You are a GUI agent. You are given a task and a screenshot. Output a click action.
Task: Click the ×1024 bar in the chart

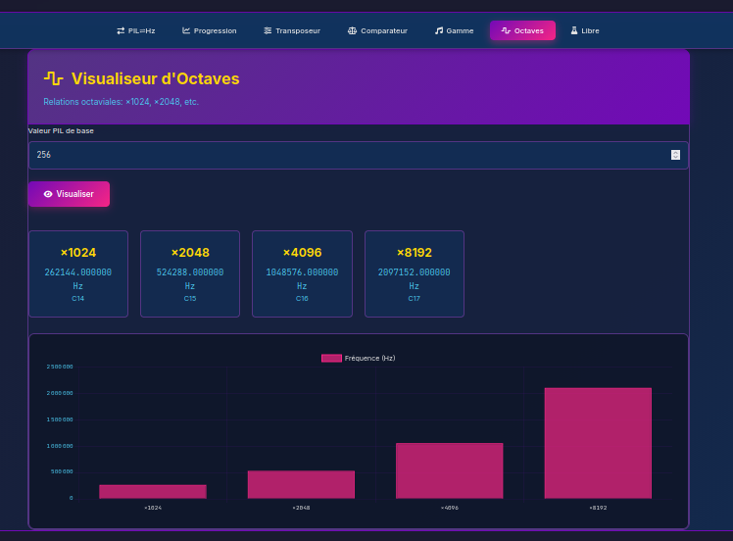click(153, 491)
